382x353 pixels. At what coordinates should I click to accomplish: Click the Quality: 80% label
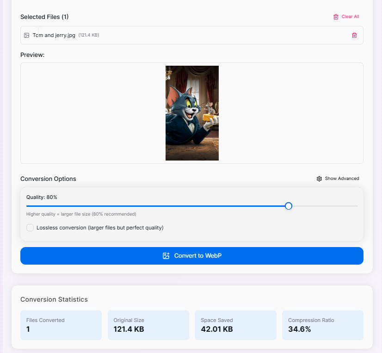point(42,197)
